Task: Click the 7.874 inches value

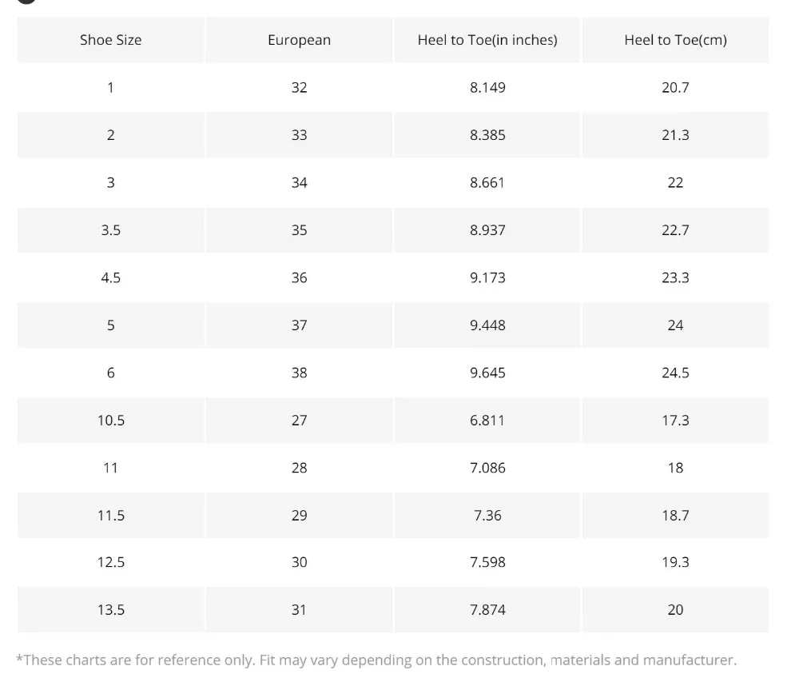Action: click(x=487, y=610)
